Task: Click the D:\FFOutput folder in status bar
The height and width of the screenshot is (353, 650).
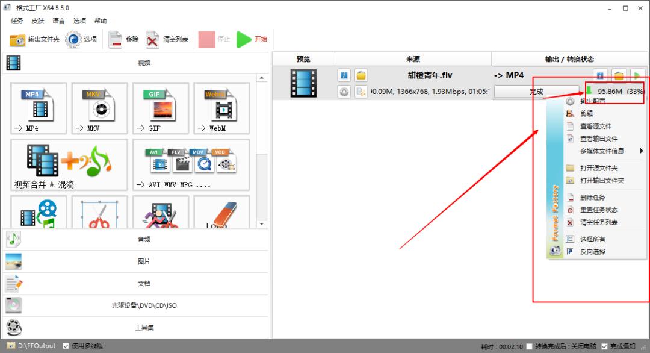Action: point(31,346)
